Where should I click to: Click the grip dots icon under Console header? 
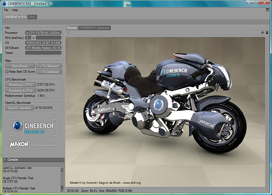(5, 164)
